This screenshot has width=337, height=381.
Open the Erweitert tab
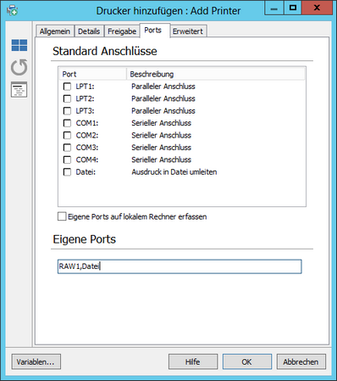tap(188, 31)
